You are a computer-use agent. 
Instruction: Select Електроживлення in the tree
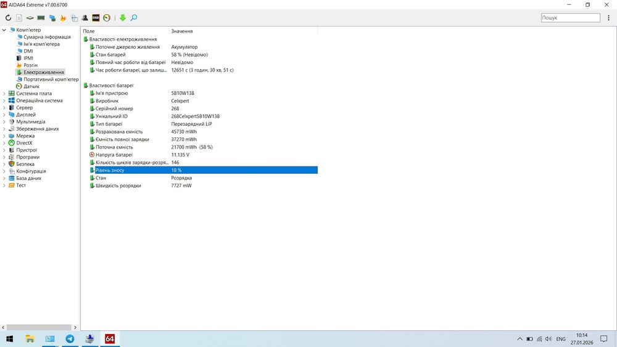click(x=43, y=72)
